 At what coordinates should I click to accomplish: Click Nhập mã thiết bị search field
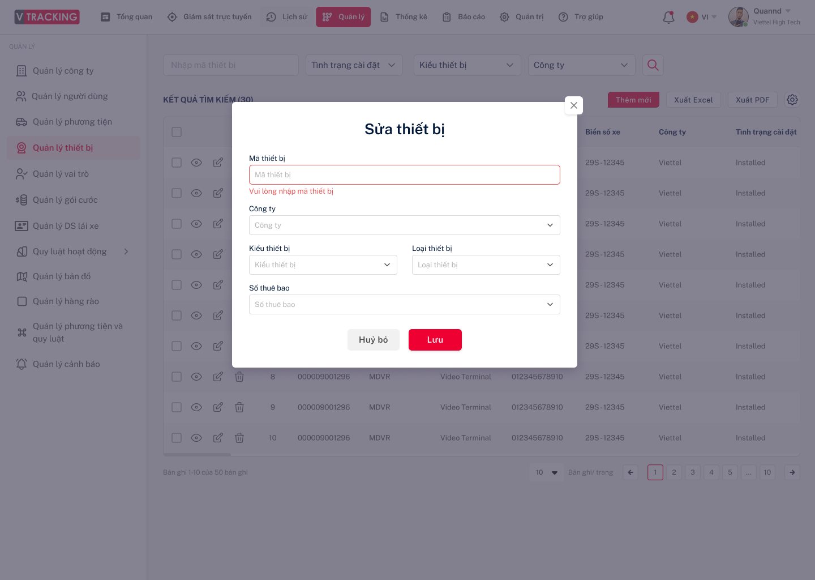pos(231,65)
